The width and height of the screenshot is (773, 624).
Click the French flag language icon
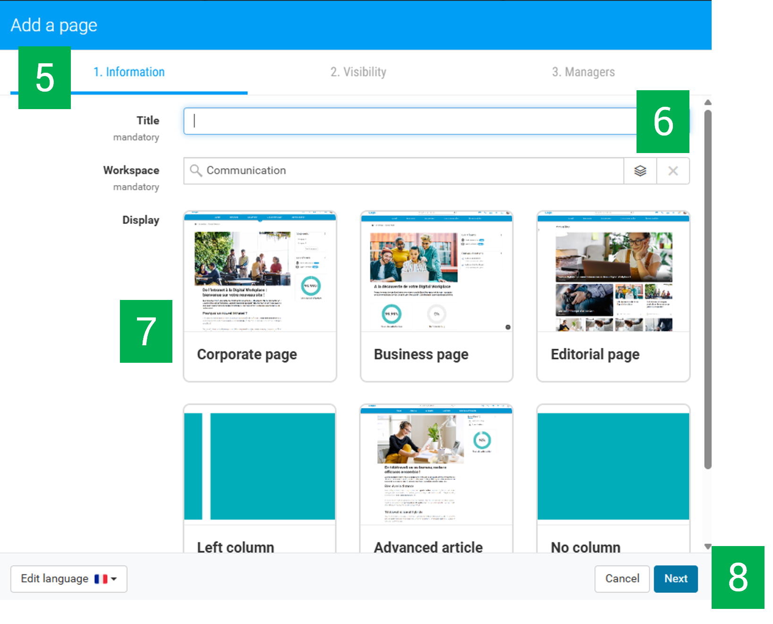click(101, 579)
